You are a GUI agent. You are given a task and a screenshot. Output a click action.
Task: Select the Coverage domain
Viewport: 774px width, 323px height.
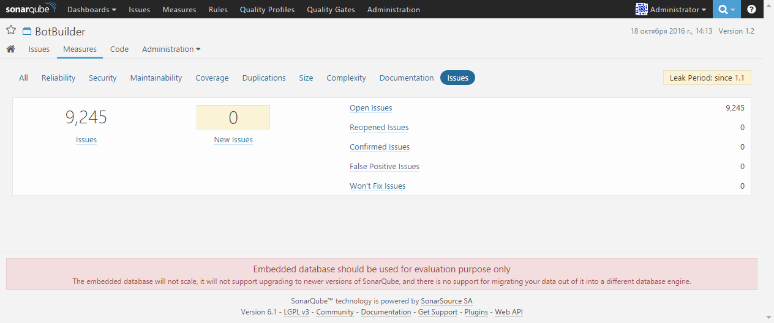point(212,78)
